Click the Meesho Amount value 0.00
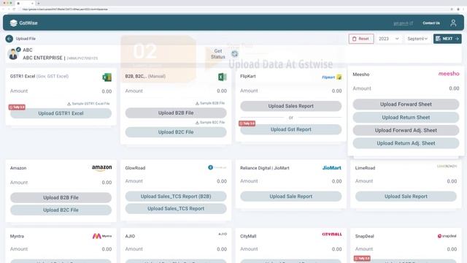Screen dimensions: 467x263 (454, 88)
